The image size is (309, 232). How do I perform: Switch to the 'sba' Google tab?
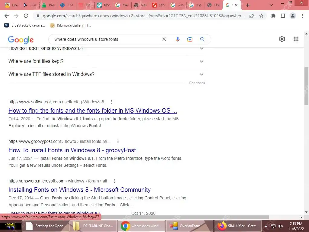point(196,5)
